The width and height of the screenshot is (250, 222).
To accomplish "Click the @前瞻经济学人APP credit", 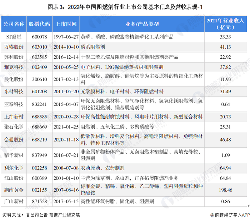I will (230, 215).
